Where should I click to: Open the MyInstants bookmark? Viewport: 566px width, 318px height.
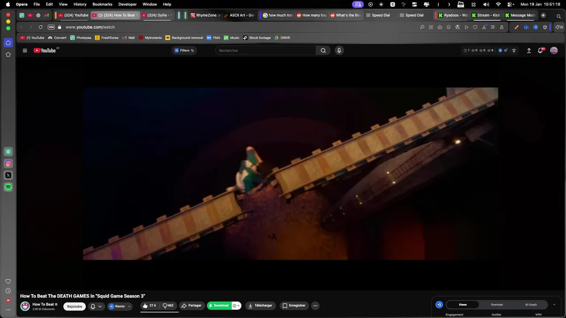[x=150, y=38]
